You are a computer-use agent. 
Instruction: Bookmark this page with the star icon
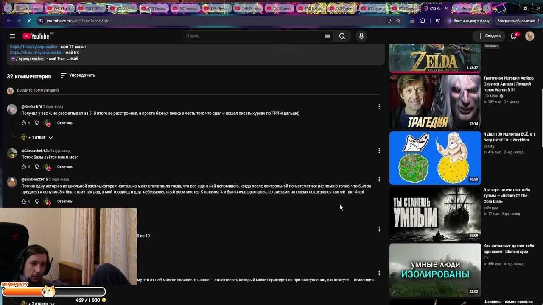pyautogui.click(x=398, y=21)
